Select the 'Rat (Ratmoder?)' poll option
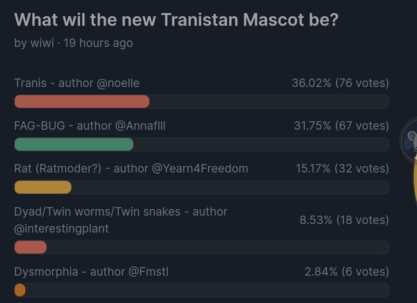 (x=58, y=168)
